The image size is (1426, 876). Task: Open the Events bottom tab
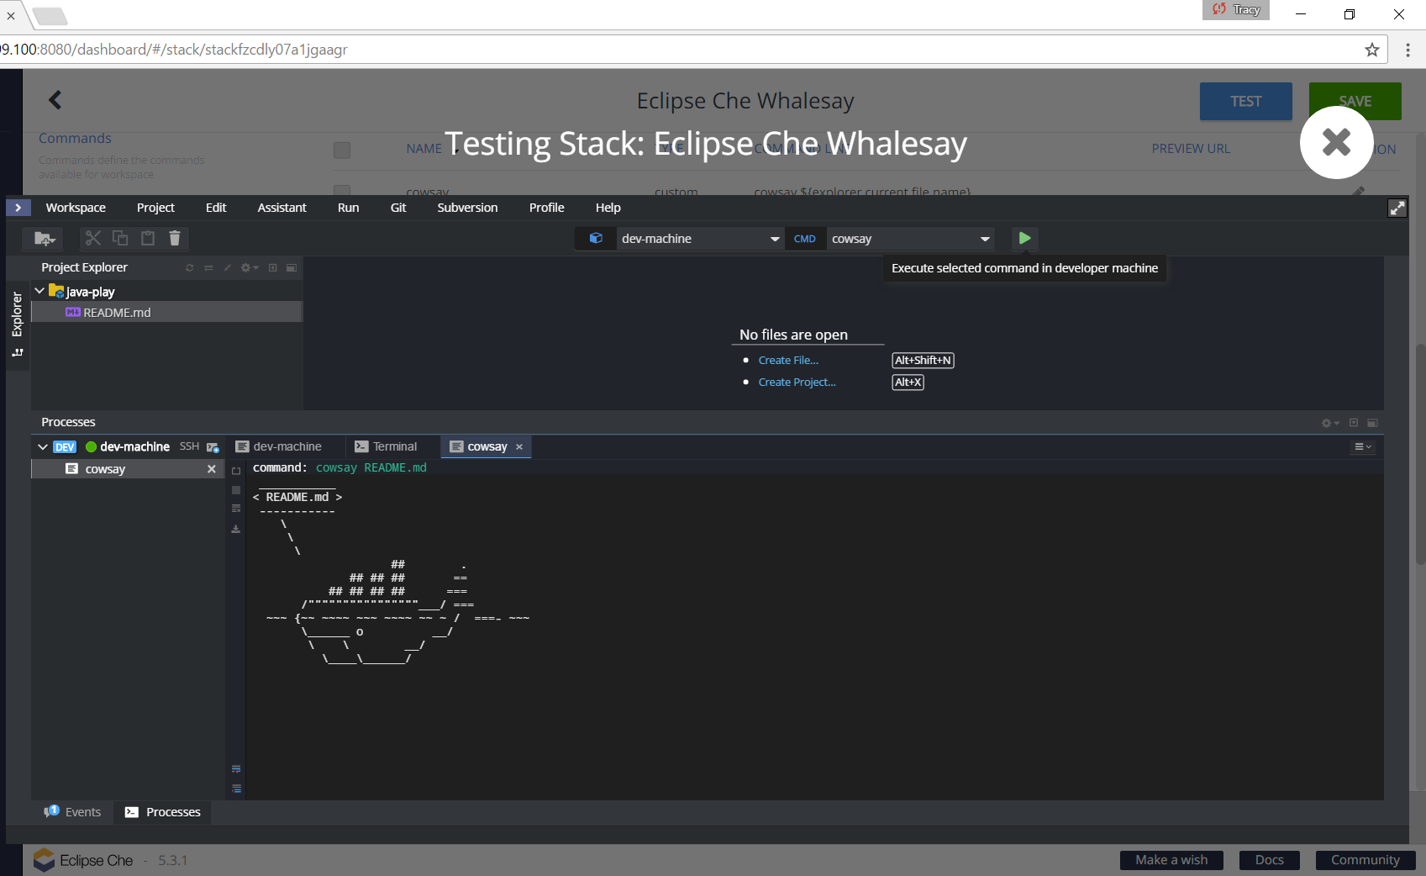[x=73, y=812]
